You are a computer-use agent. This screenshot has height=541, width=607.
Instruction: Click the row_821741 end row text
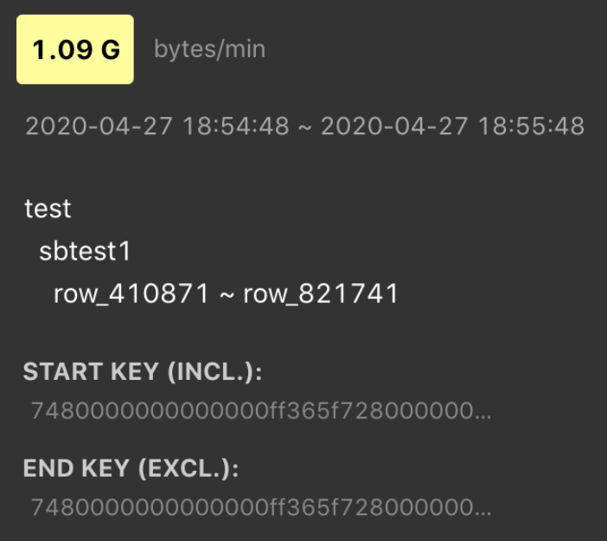click(x=321, y=294)
